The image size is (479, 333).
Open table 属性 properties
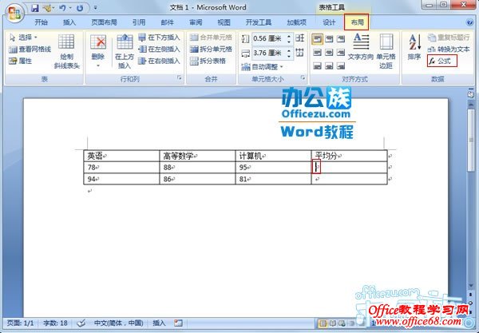pos(21,61)
